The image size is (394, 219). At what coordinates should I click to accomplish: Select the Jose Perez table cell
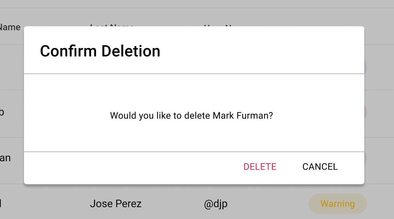116,204
